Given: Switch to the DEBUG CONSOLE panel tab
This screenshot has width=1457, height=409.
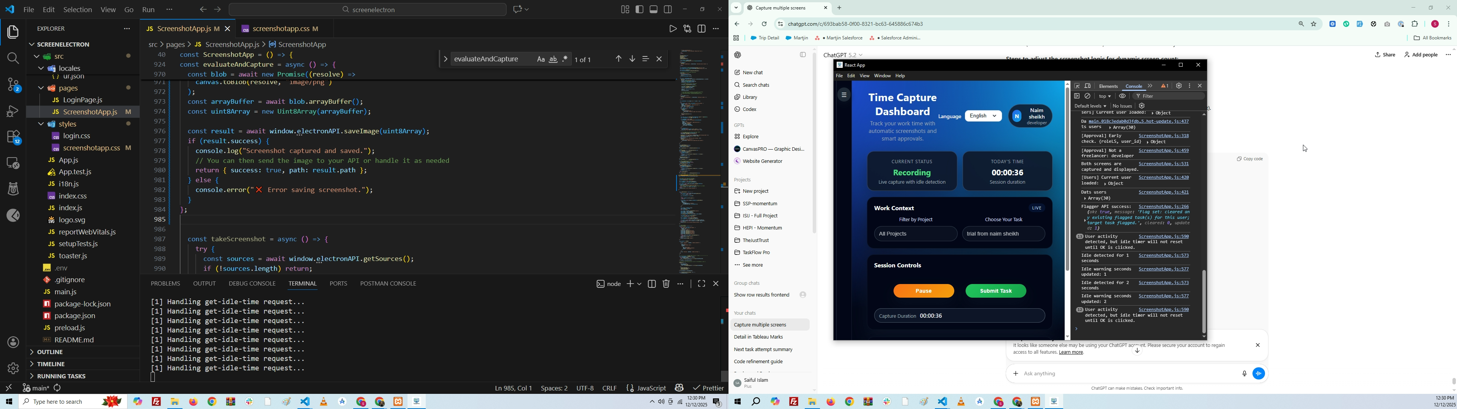Looking at the screenshot, I should pos(252,284).
